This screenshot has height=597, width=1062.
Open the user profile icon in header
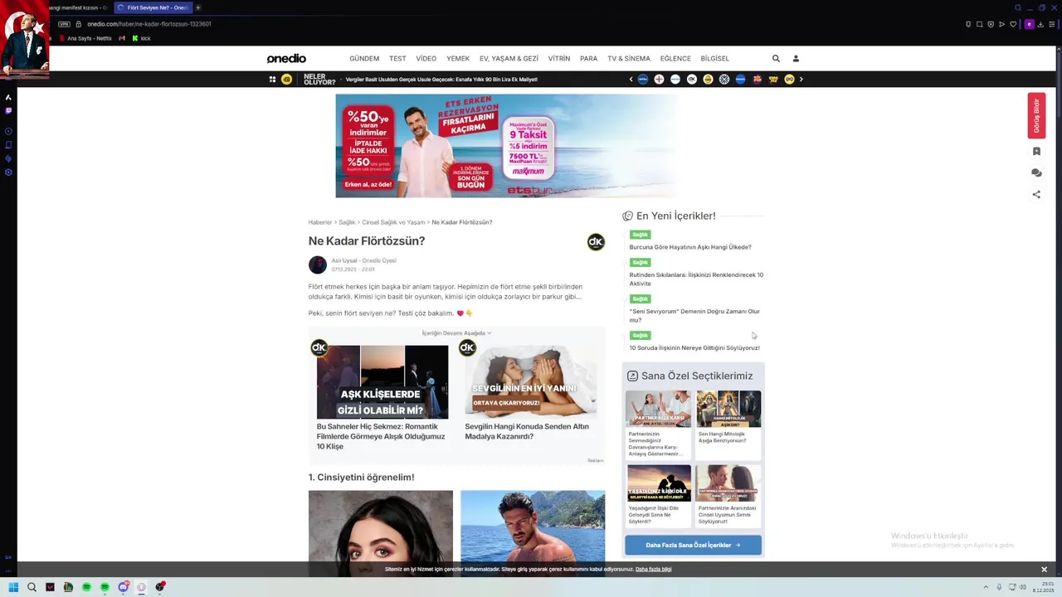click(796, 59)
